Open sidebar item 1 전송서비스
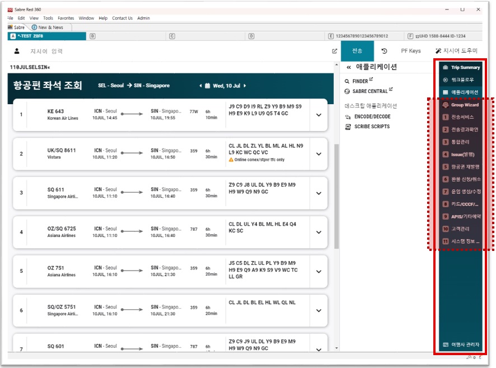Screen dimensions: 496x368 [x=461, y=117]
